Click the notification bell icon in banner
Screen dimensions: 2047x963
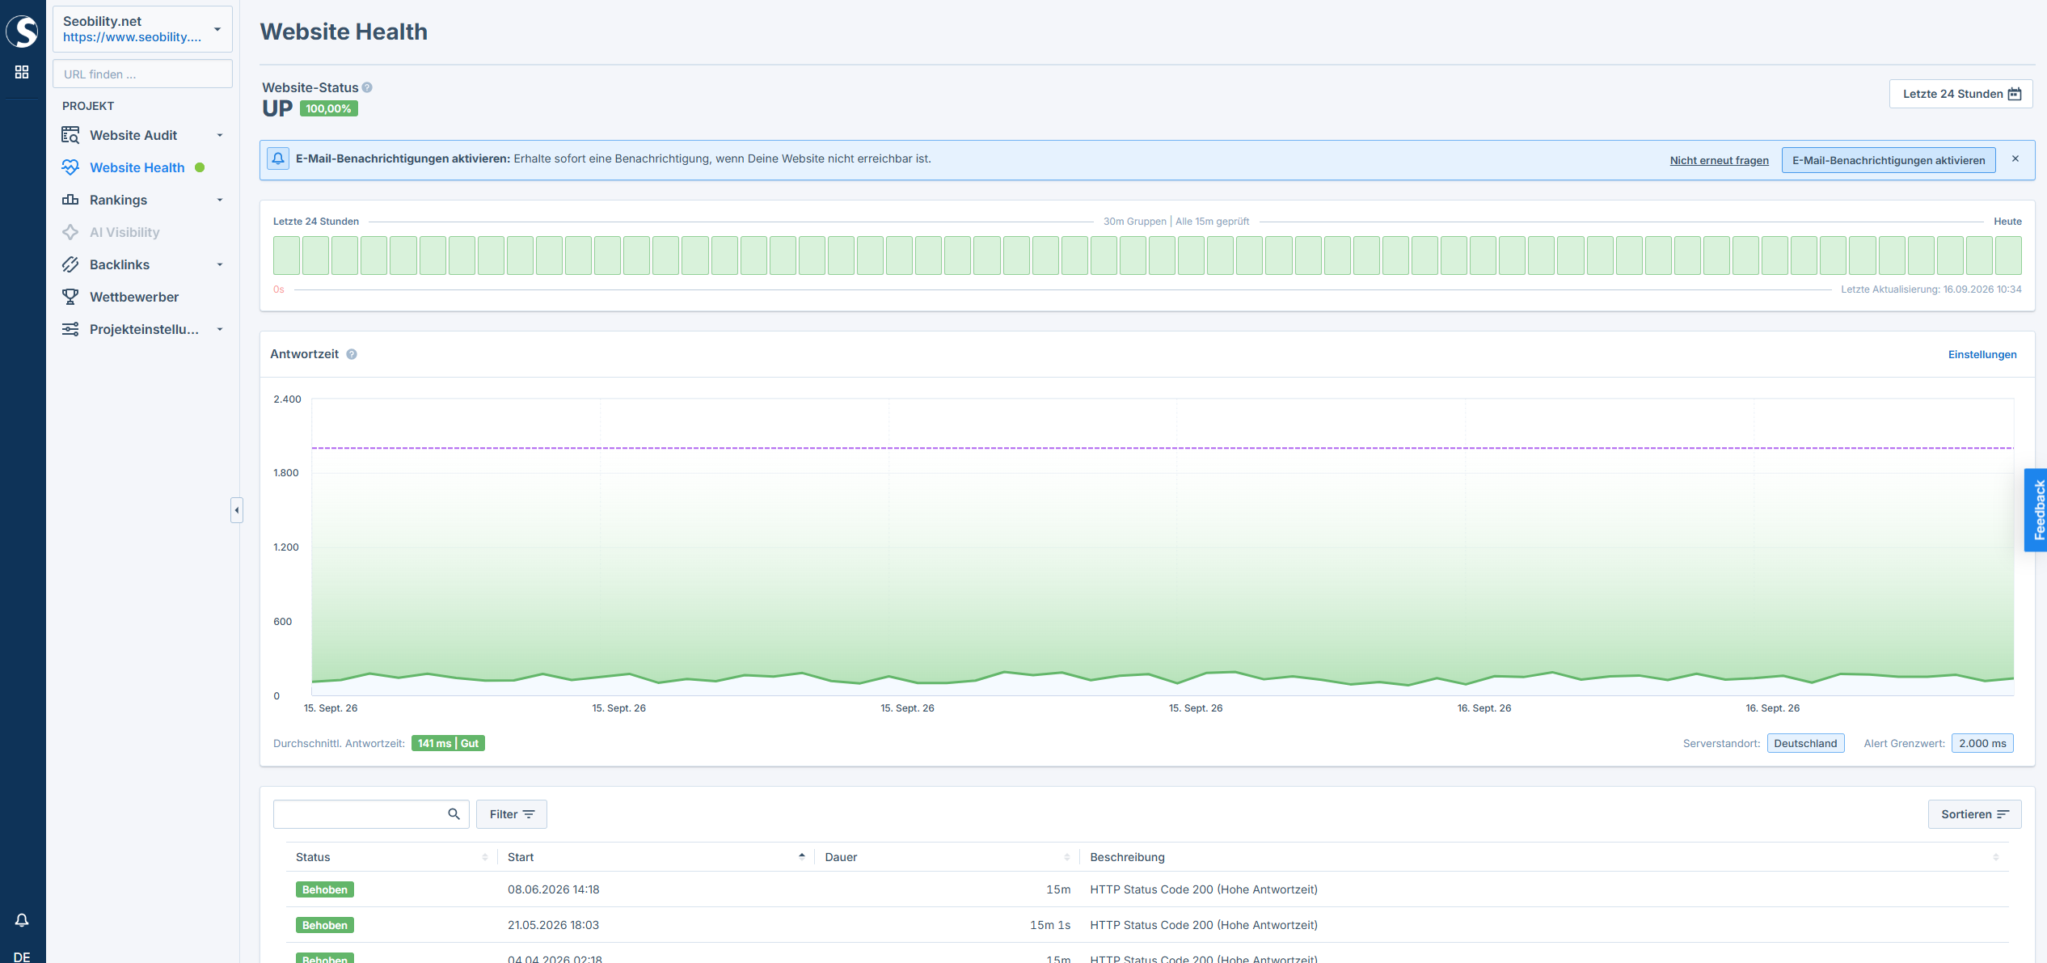click(278, 158)
